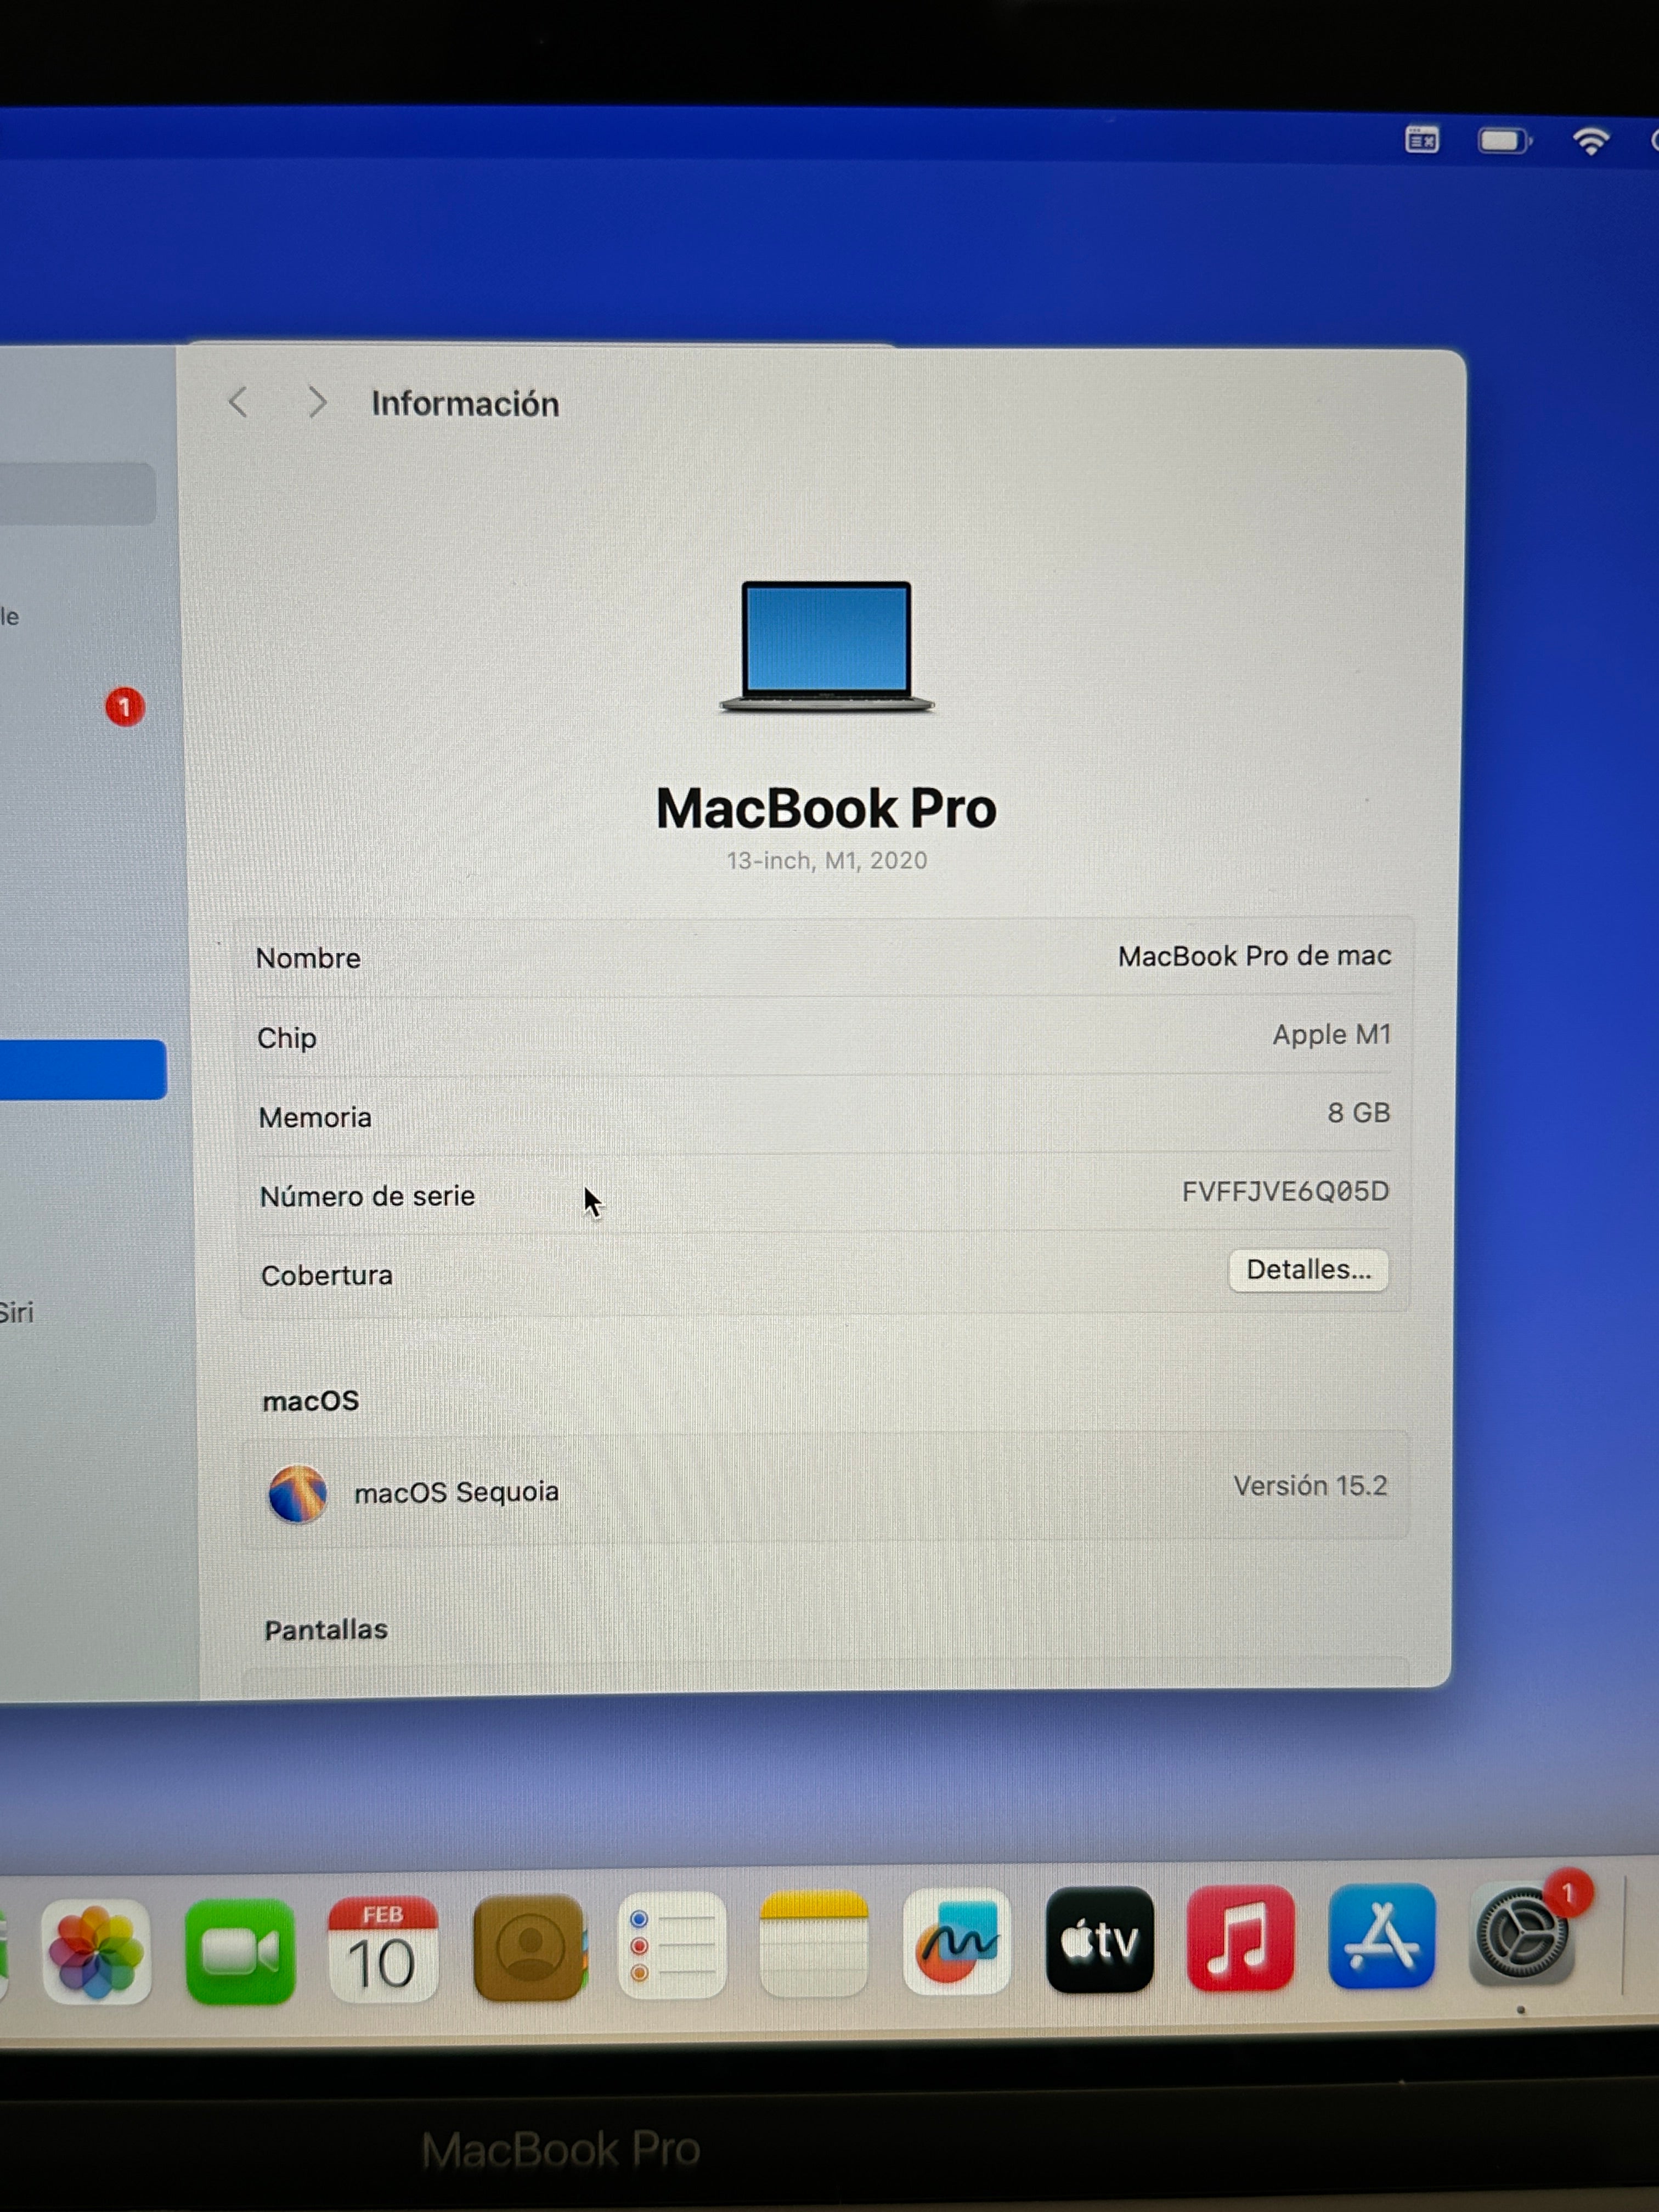Open the Contacts app in Dock
The image size is (1659, 2212).
pos(529,1947)
